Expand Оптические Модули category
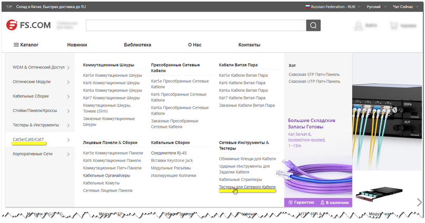The width and height of the screenshot is (425, 223). click(41, 82)
